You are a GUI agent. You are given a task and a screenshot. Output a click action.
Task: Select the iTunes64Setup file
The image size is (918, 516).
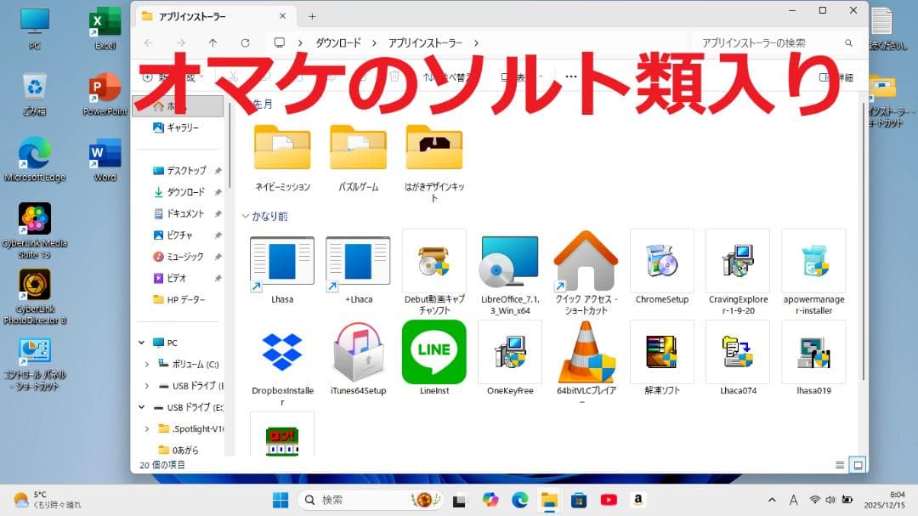(x=359, y=359)
